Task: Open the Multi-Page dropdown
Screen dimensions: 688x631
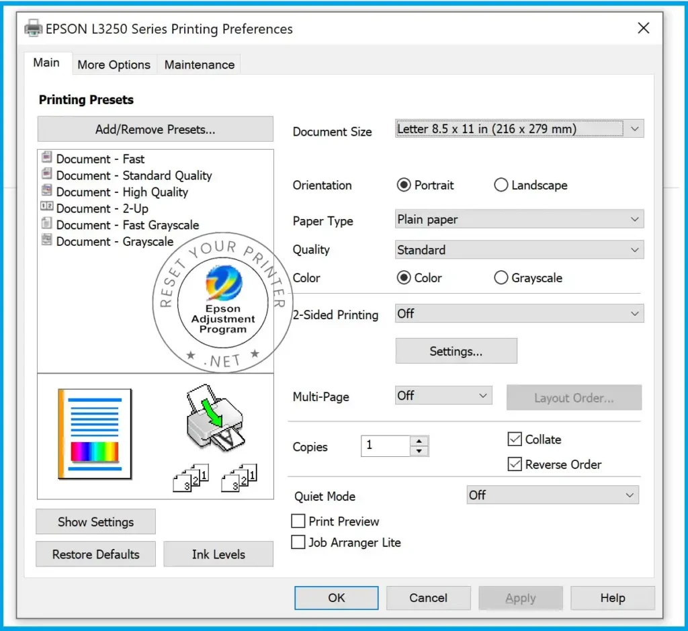Action: click(x=443, y=395)
